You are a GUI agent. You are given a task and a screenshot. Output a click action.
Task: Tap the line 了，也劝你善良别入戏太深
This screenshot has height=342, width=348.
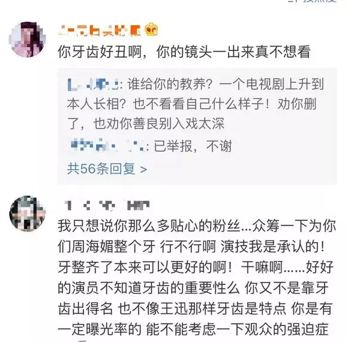[x=146, y=124]
